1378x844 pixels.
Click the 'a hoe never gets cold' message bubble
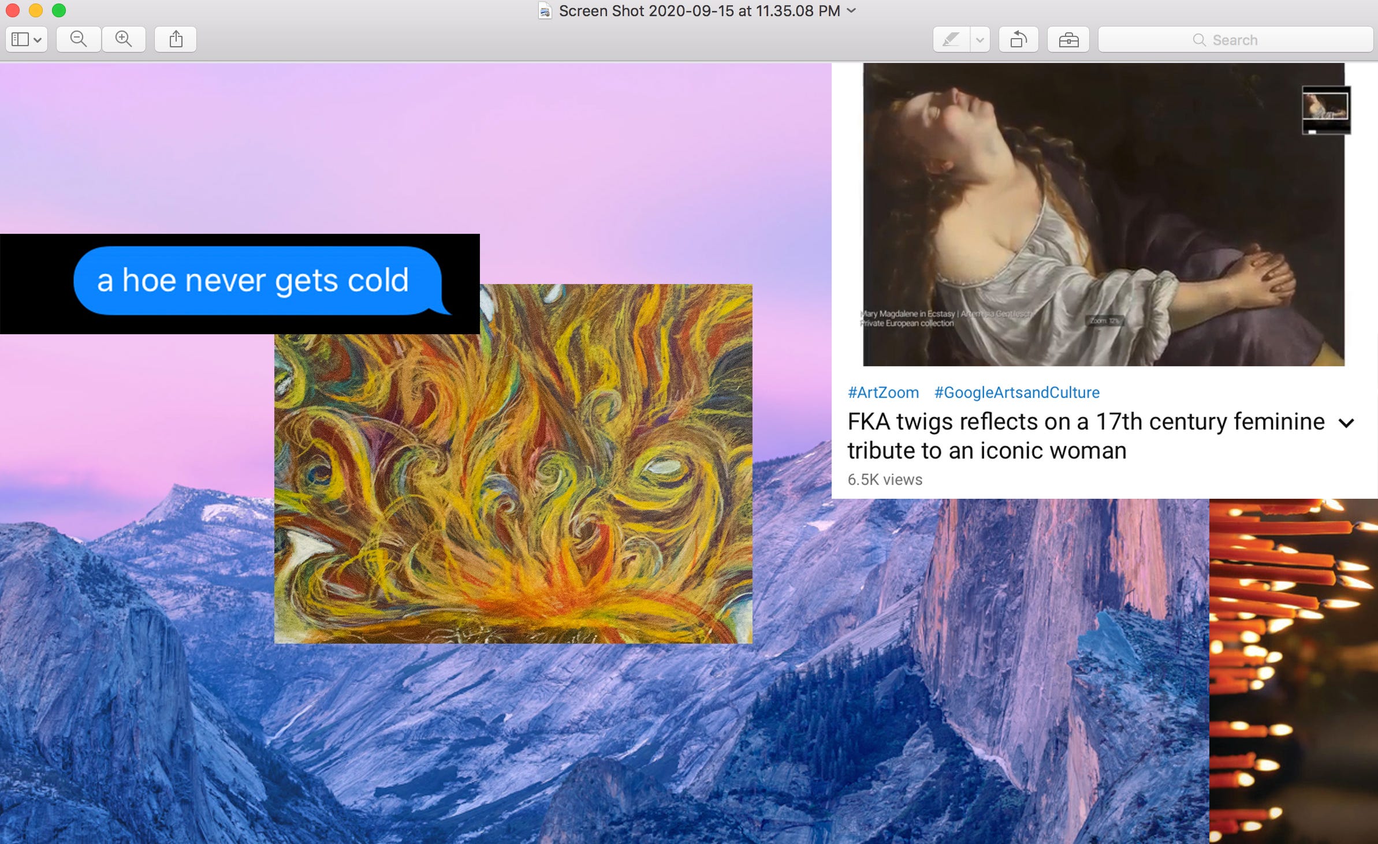click(x=262, y=281)
